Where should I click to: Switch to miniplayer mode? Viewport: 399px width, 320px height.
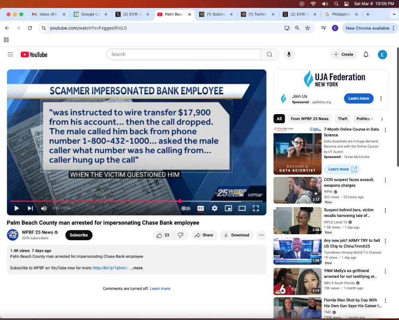click(228, 208)
